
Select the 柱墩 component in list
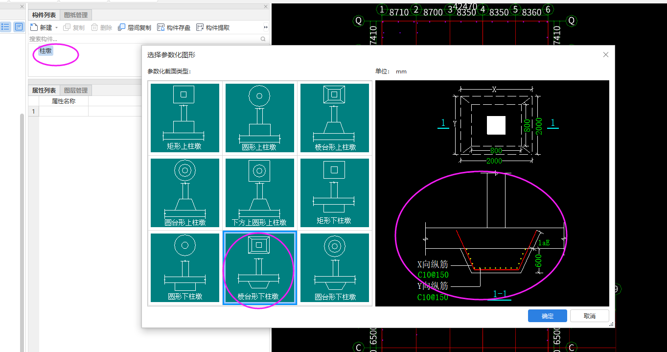coord(46,50)
